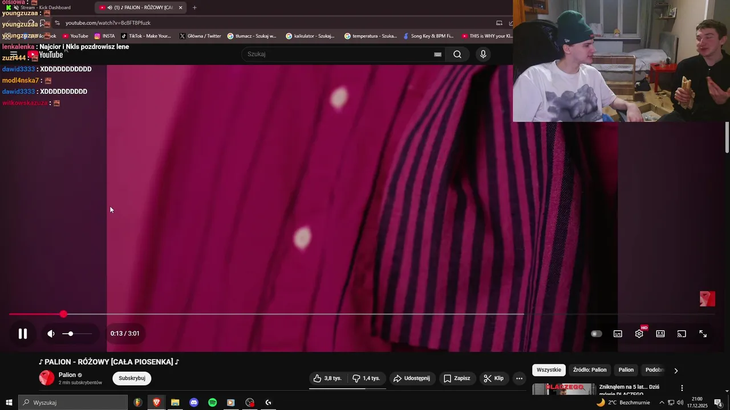Click the page vertical scrollbar

click(x=727, y=137)
